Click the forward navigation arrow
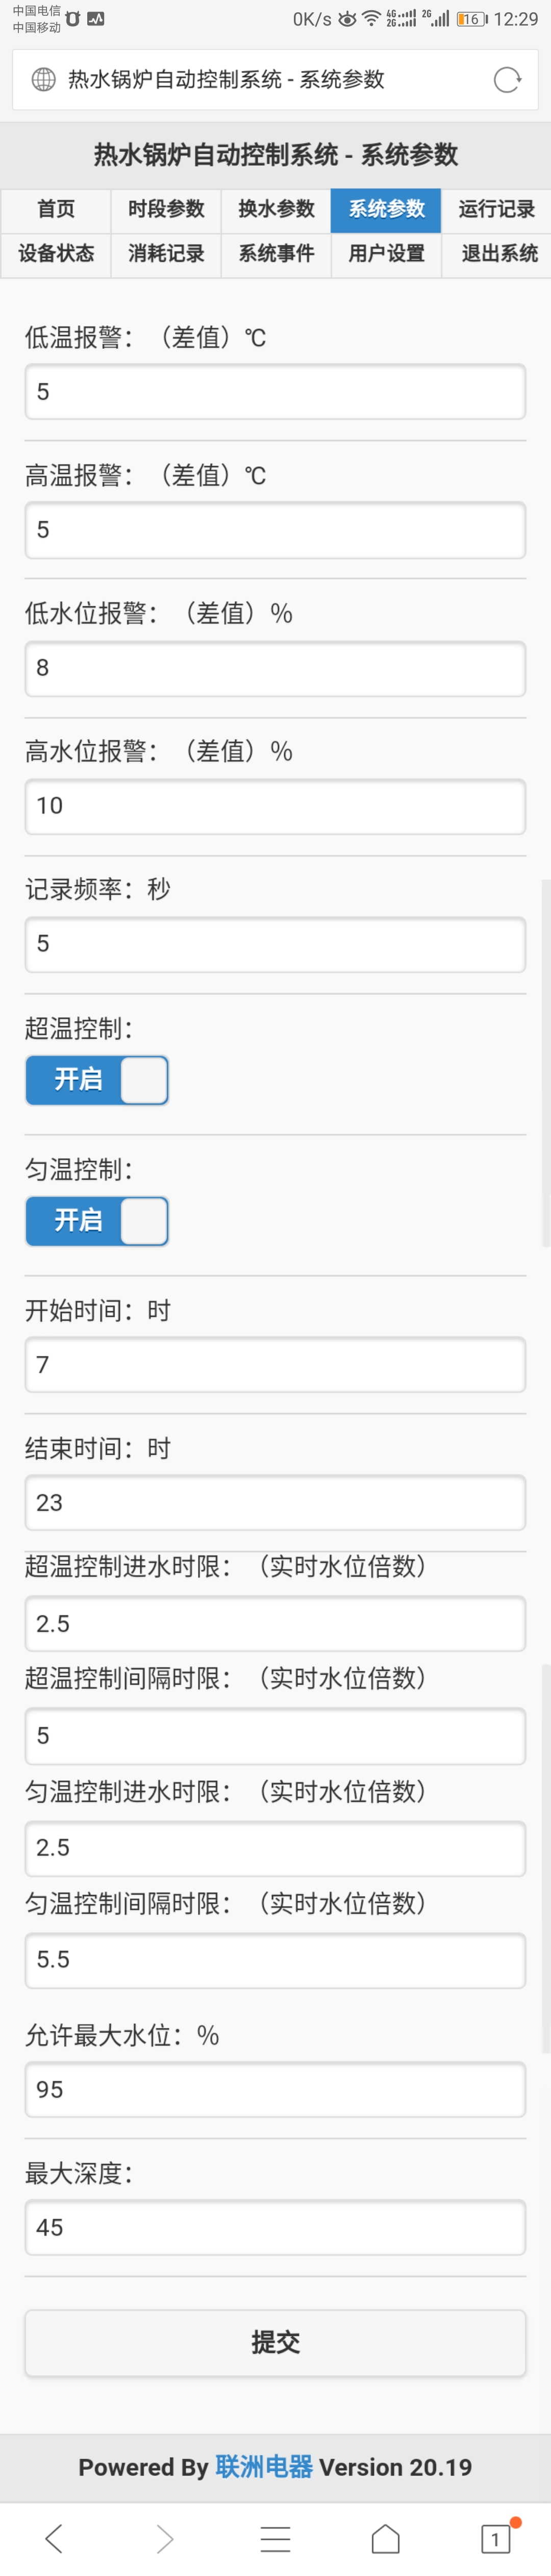The image size is (551, 2576). coord(166,2537)
